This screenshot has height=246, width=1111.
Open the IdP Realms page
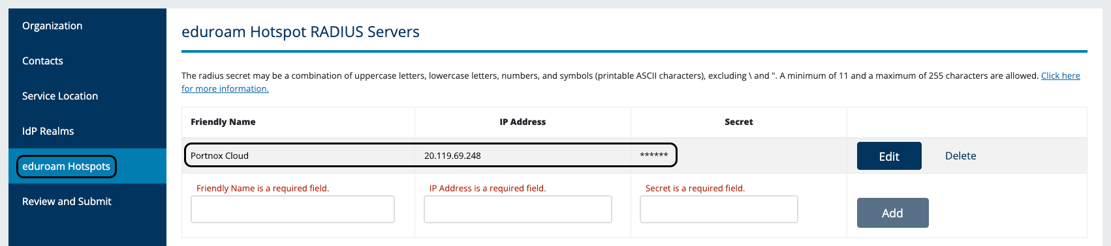coord(48,131)
